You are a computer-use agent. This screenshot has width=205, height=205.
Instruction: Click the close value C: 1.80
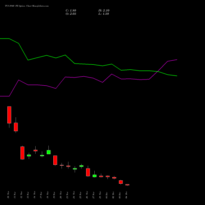71,11
